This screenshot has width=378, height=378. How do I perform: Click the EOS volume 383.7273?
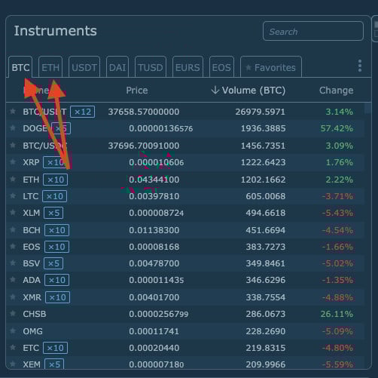coord(266,247)
